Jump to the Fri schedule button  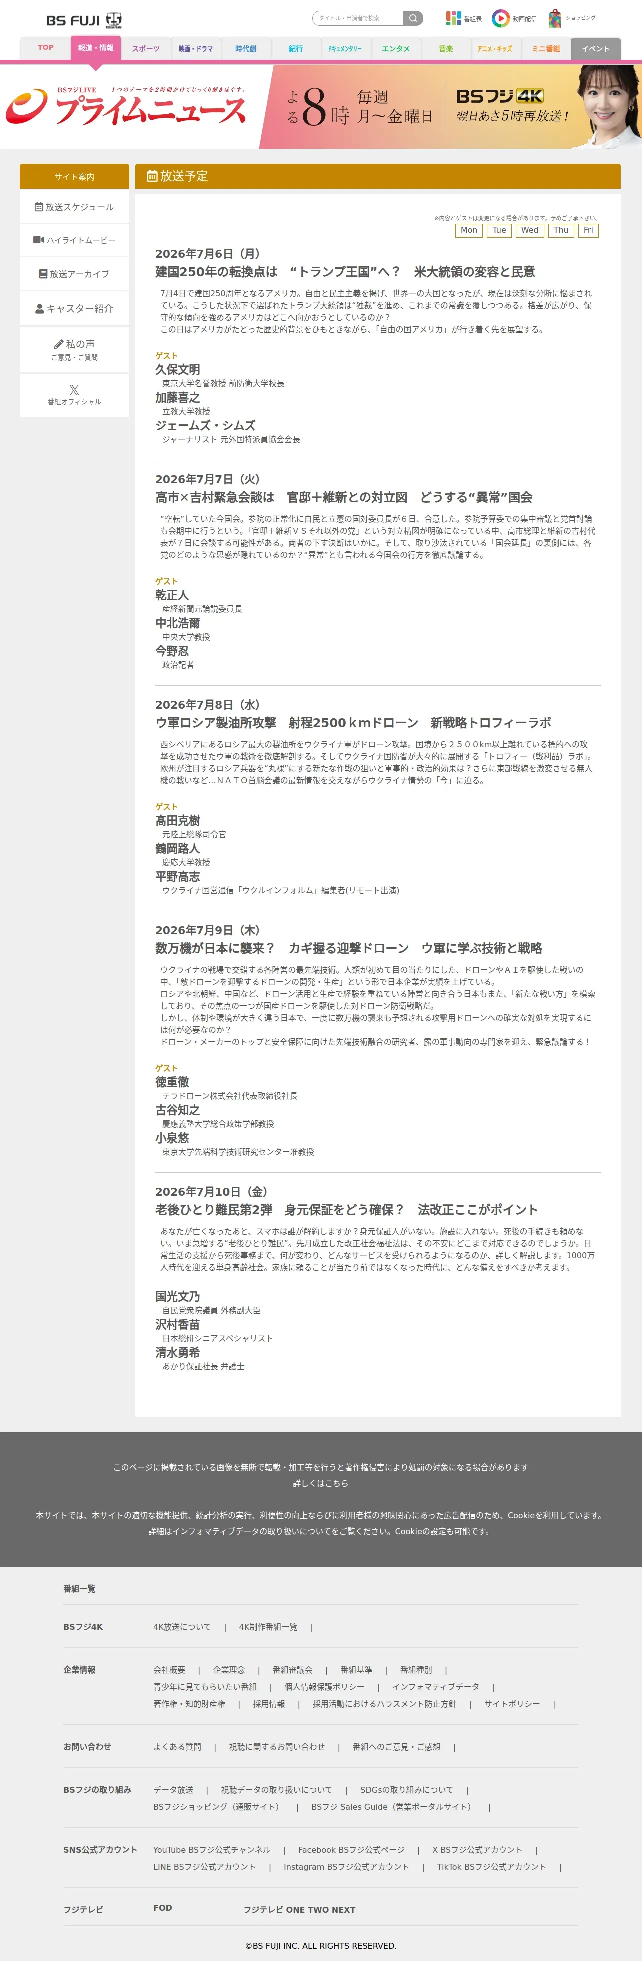tap(588, 230)
